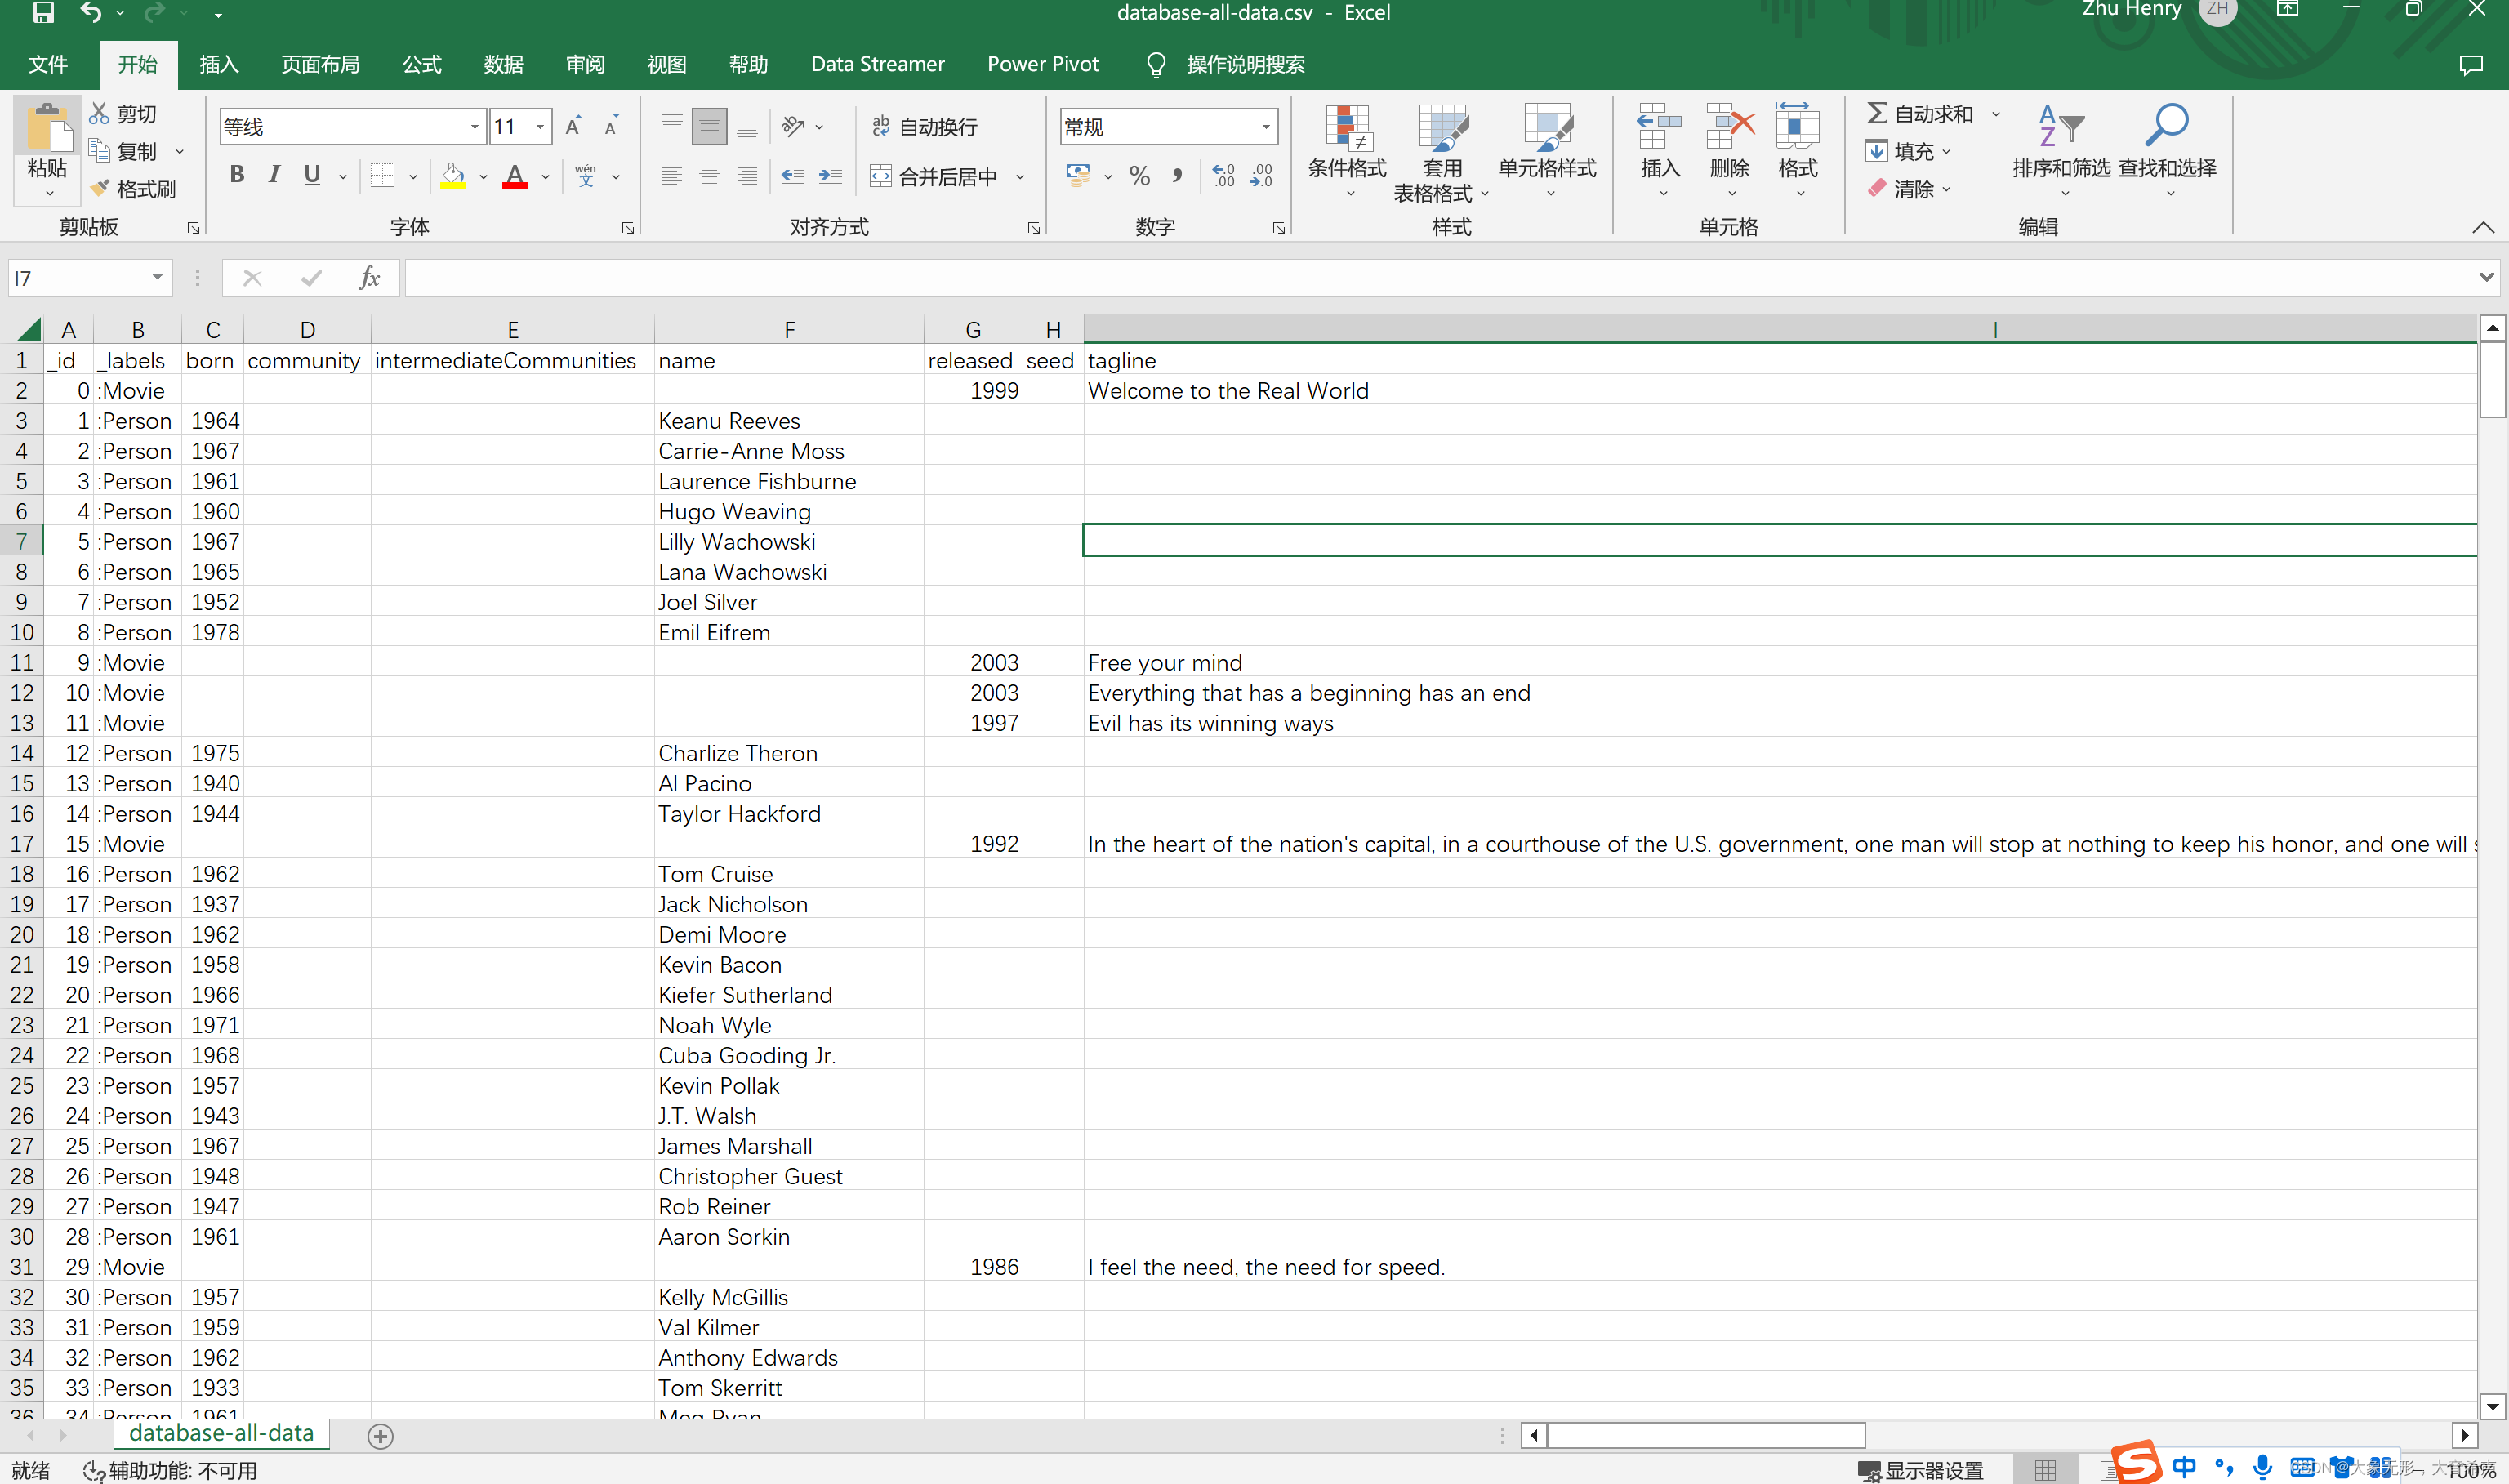Click Display Settings (显示器设置)
This screenshot has width=2509, height=1484.
point(1921,1470)
